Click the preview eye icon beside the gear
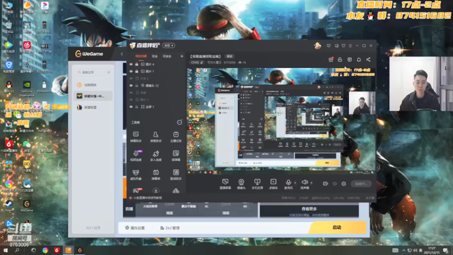453x255 pixels. [x=335, y=184]
